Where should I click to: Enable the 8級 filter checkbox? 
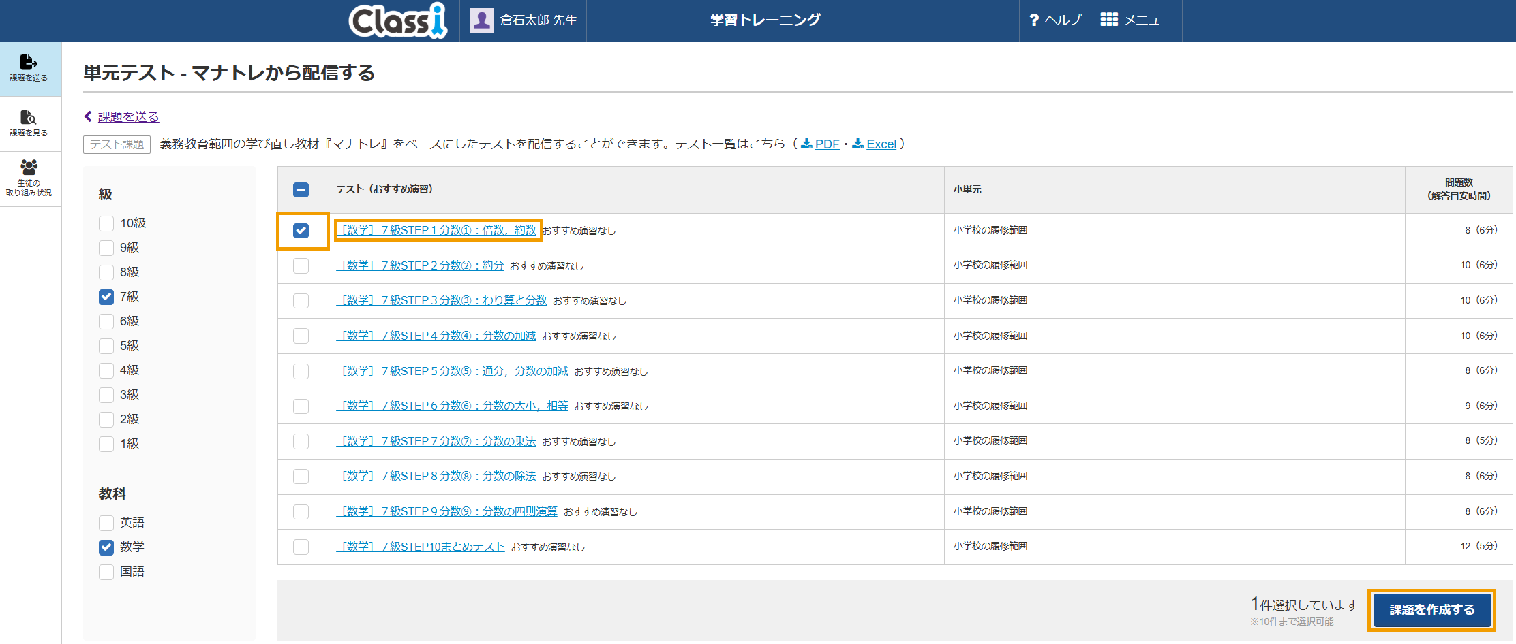tap(106, 272)
